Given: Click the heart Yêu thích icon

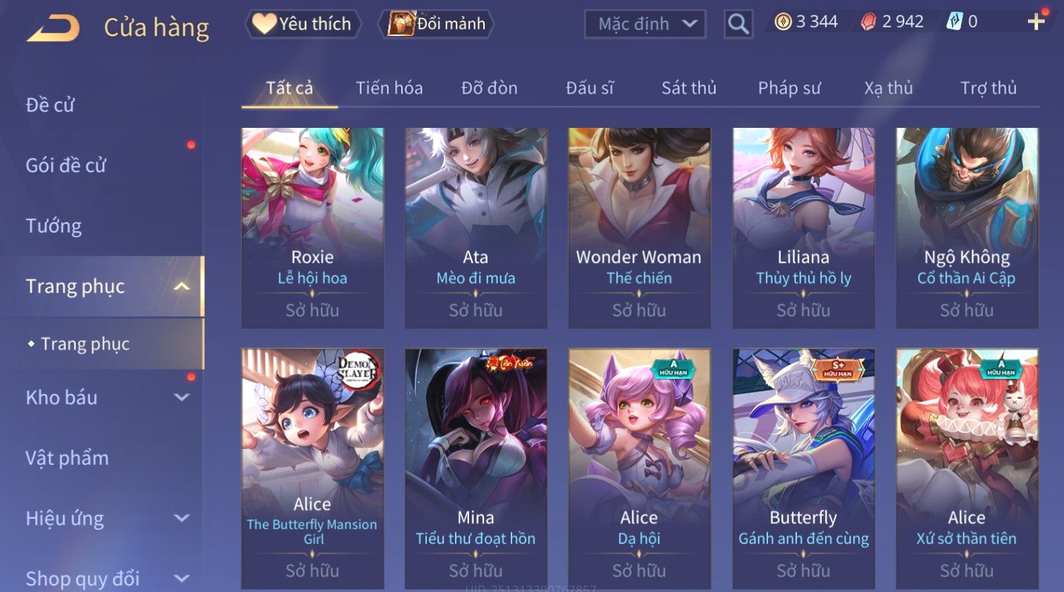Looking at the screenshot, I should click(264, 24).
